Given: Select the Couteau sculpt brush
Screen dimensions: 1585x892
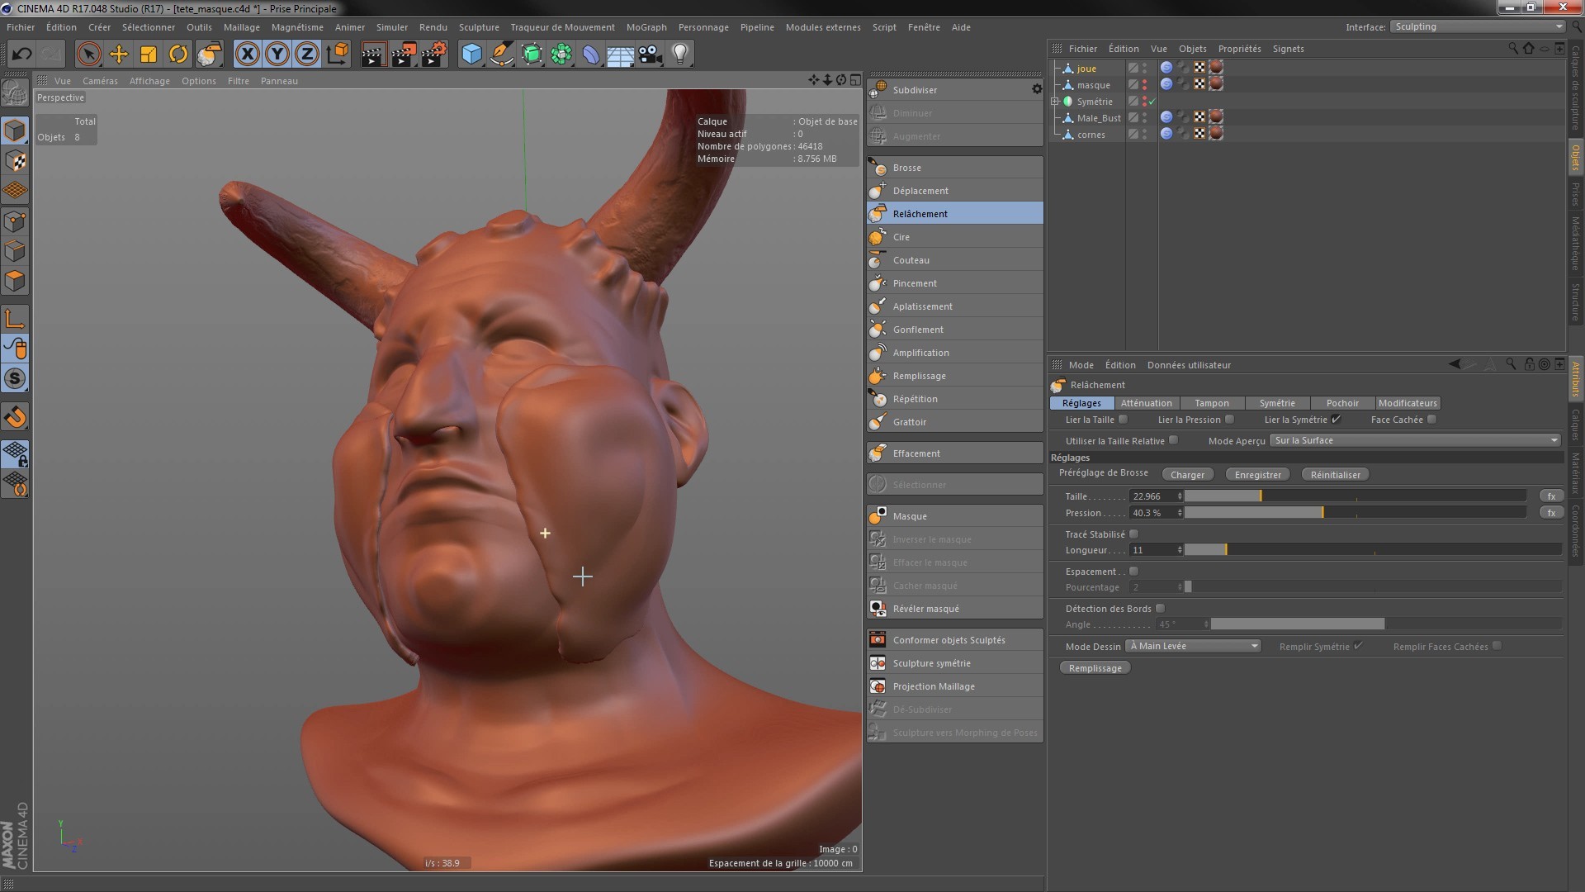Looking at the screenshot, I should tap(955, 260).
